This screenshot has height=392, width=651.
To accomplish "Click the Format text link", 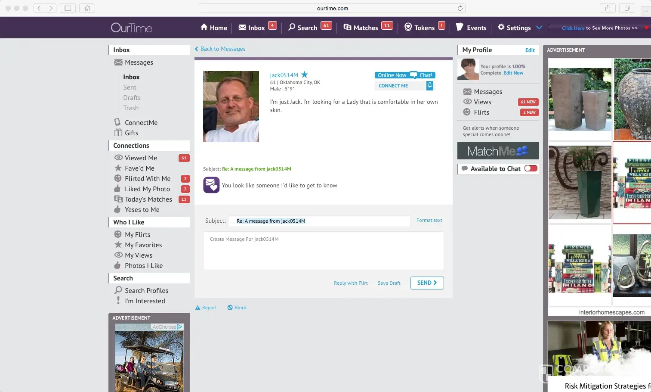I will click(x=429, y=220).
